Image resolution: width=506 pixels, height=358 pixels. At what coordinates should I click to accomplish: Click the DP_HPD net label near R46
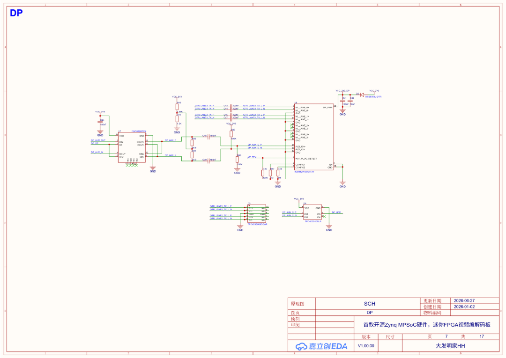[x=252, y=157]
